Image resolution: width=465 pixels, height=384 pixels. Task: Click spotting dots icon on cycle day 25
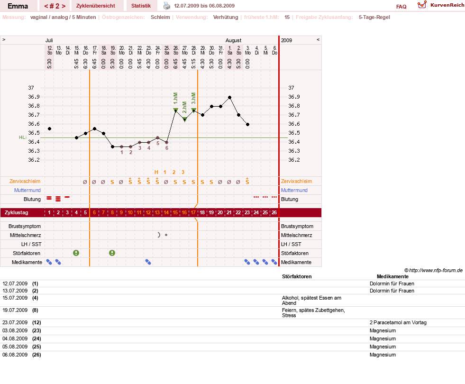(265, 197)
